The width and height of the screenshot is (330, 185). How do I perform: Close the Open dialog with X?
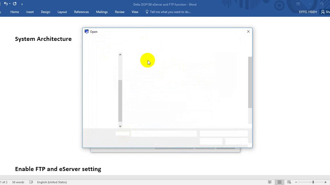pyautogui.click(x=248, y=32)
